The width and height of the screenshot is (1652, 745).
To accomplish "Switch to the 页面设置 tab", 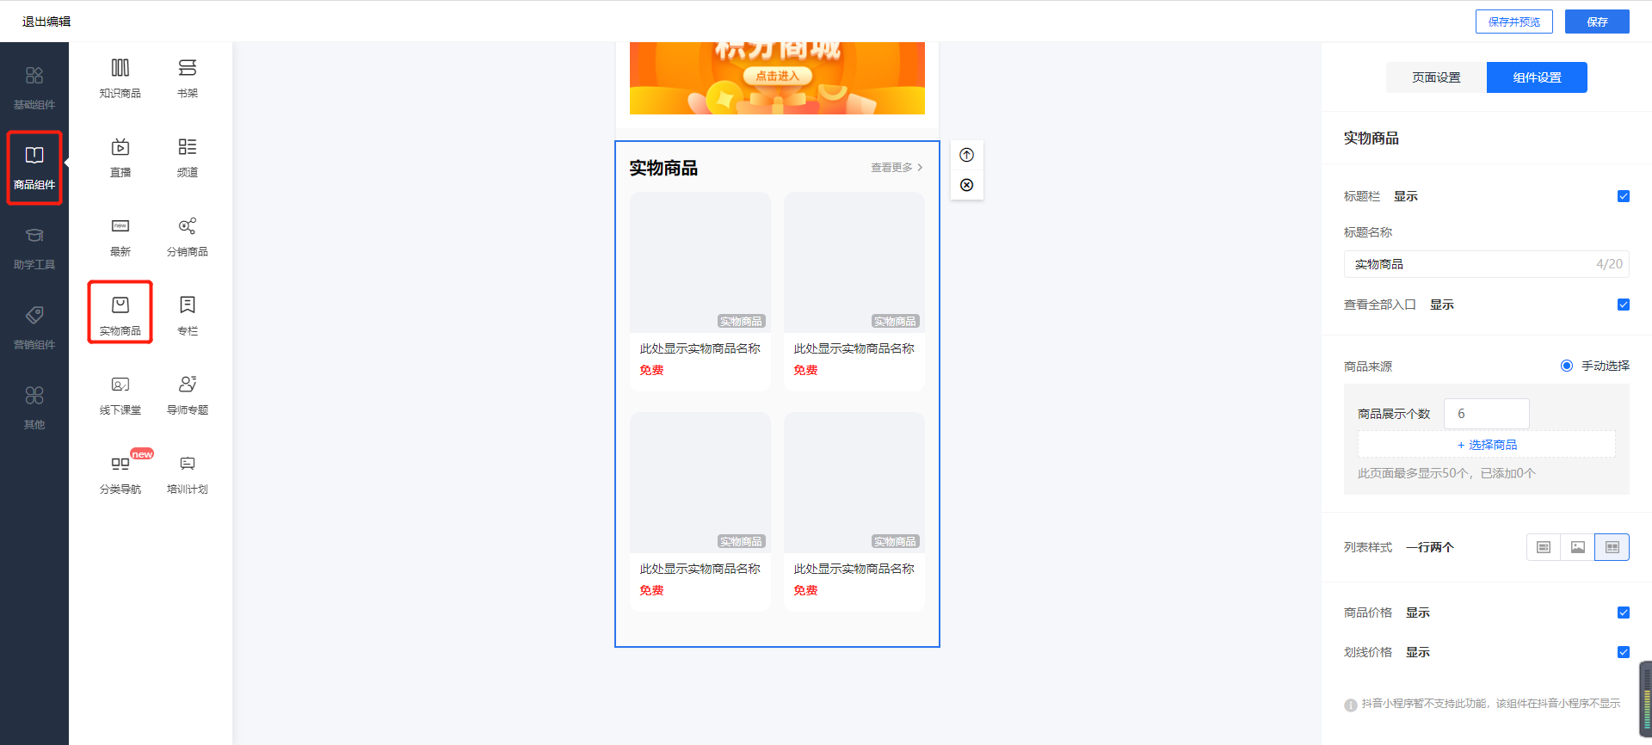I will pyautogui.click(x=1436, y=77).
